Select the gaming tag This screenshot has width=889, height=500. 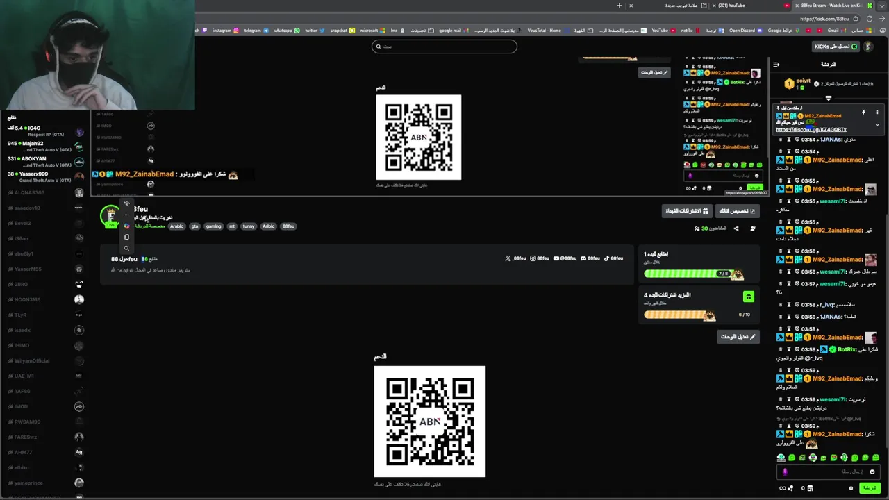(214, 226)
